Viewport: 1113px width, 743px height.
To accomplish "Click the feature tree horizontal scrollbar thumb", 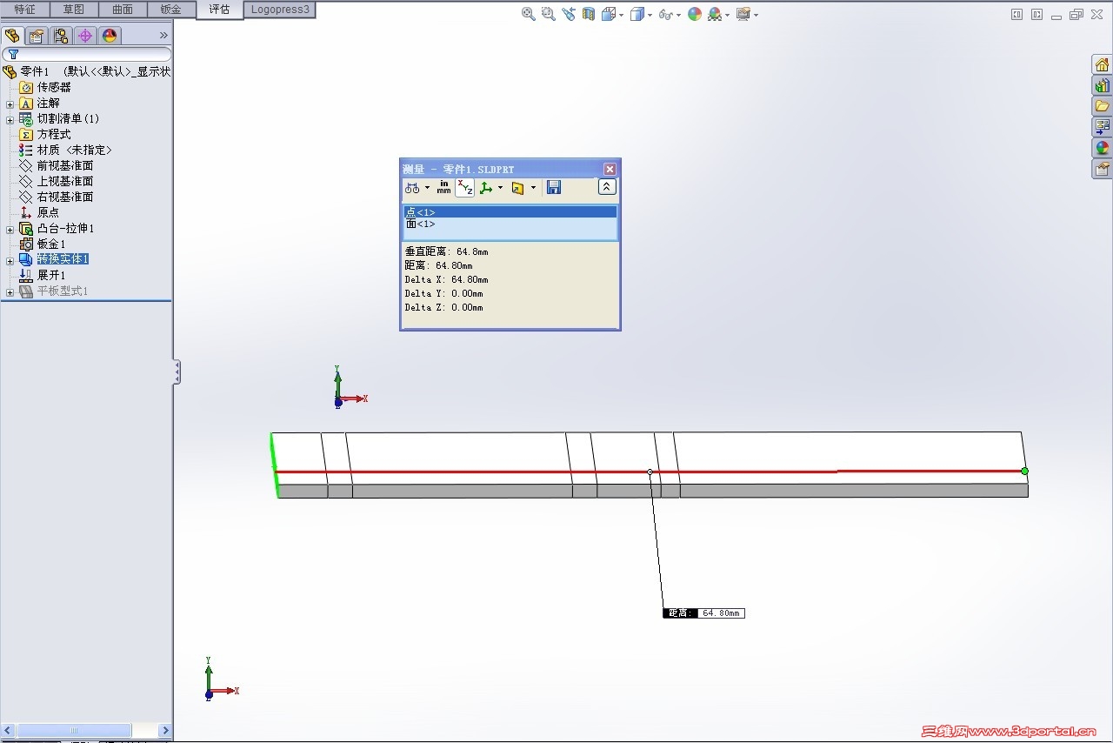I will point(74,731).
